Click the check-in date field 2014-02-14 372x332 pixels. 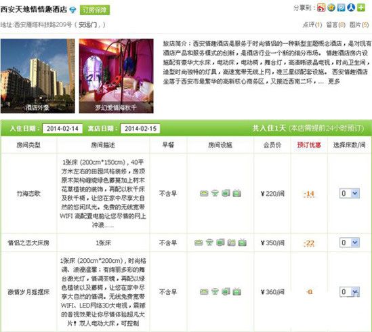pyautogui.click(x=62, y=129)
